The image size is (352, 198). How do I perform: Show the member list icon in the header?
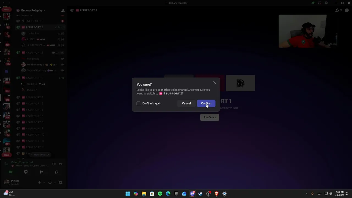point(337,10)
